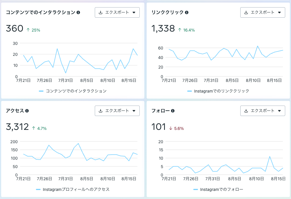Expand export dropdown caret on アクセス card
Viewport: 291px width, 199px height.
(134, 111)
